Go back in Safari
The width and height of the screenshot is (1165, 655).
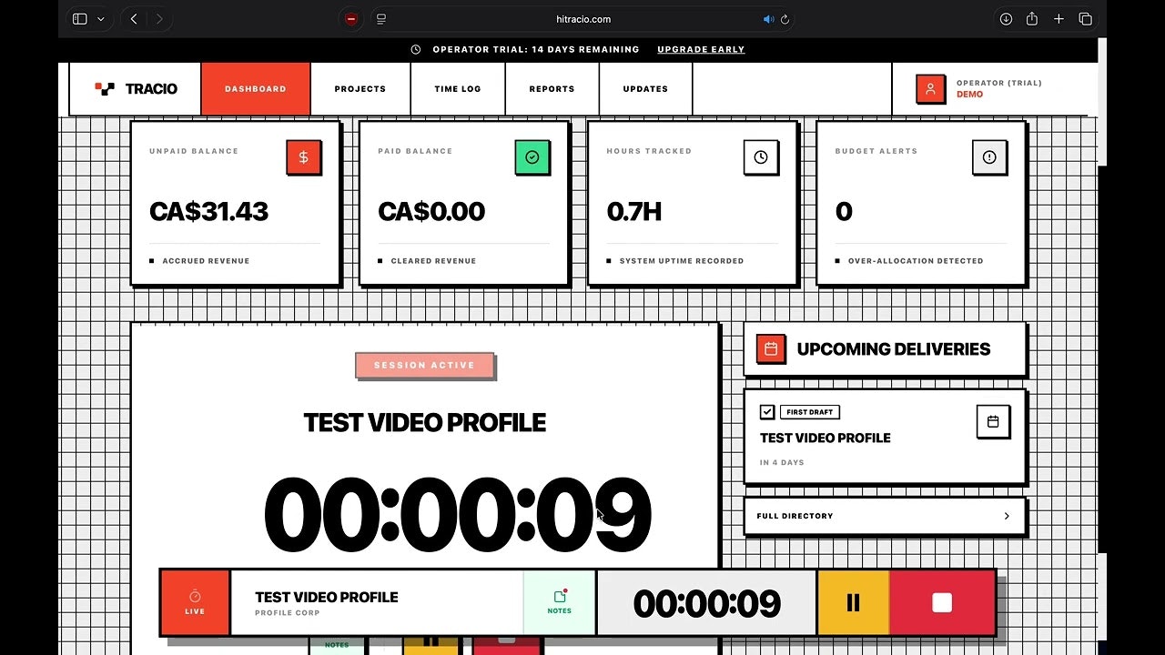tap(134, 19)
